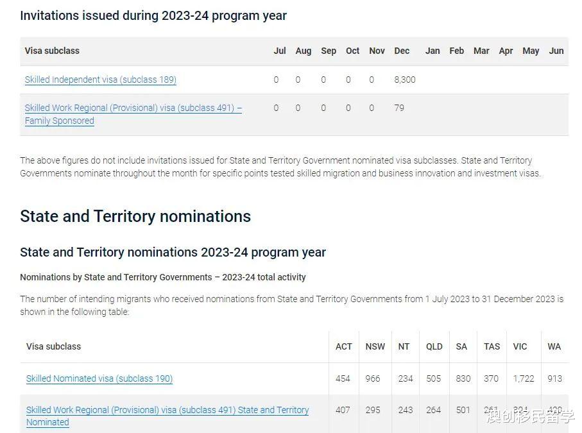Open the Skilled Work Regional 491 Family Sponsored link
The width and height of the screenshot is (582, 433).
[x=133, y=114]
